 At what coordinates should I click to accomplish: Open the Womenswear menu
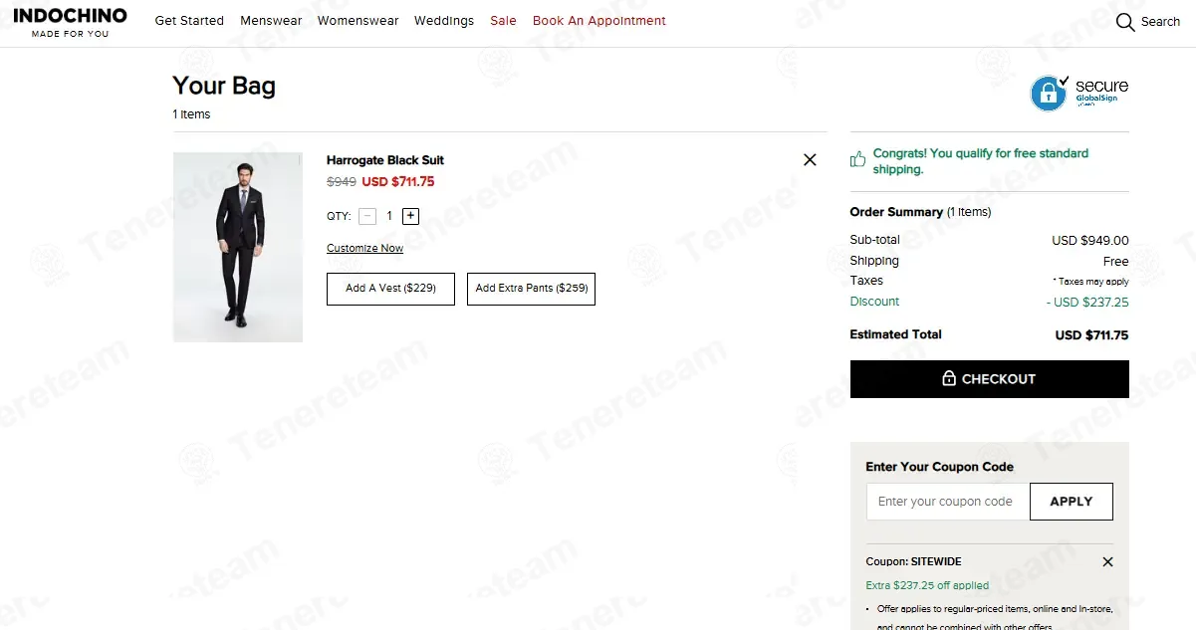pyautogui.click(x=358, y=21)
